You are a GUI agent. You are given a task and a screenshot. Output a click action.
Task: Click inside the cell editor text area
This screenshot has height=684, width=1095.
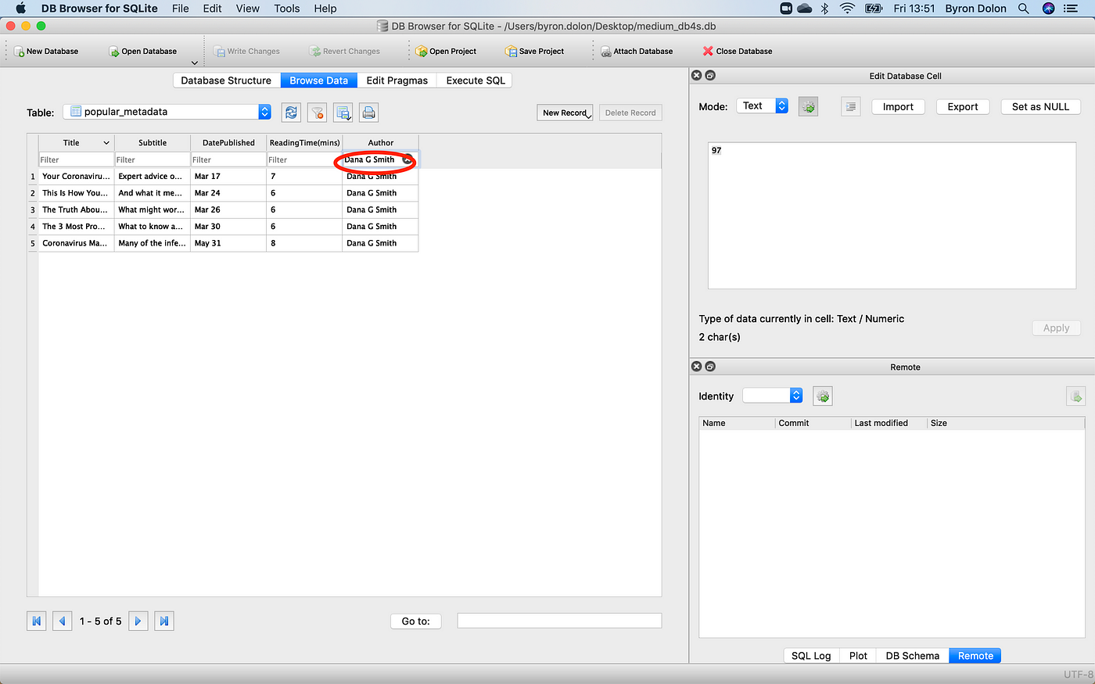pyautogui.click(x=892, y=216)
